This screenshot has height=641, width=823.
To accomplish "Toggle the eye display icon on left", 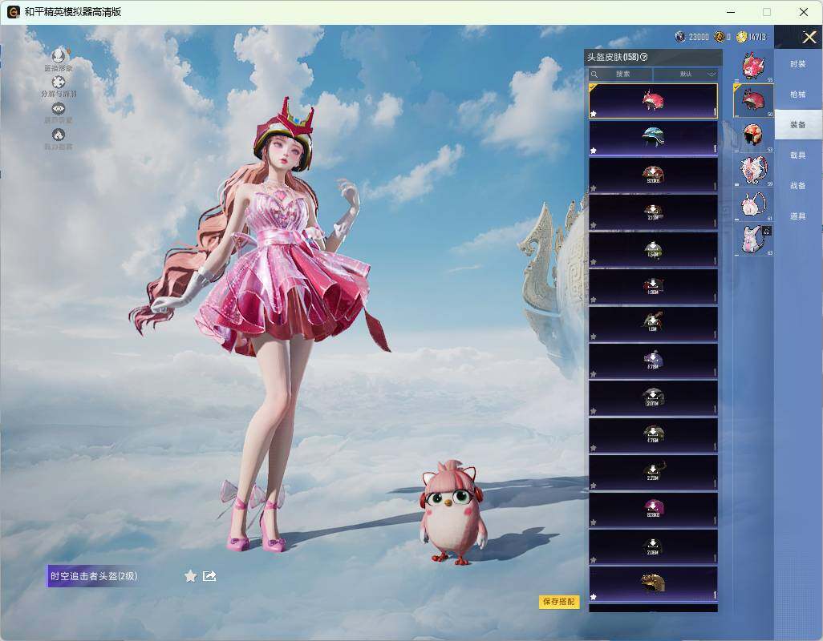I will 59,108.
